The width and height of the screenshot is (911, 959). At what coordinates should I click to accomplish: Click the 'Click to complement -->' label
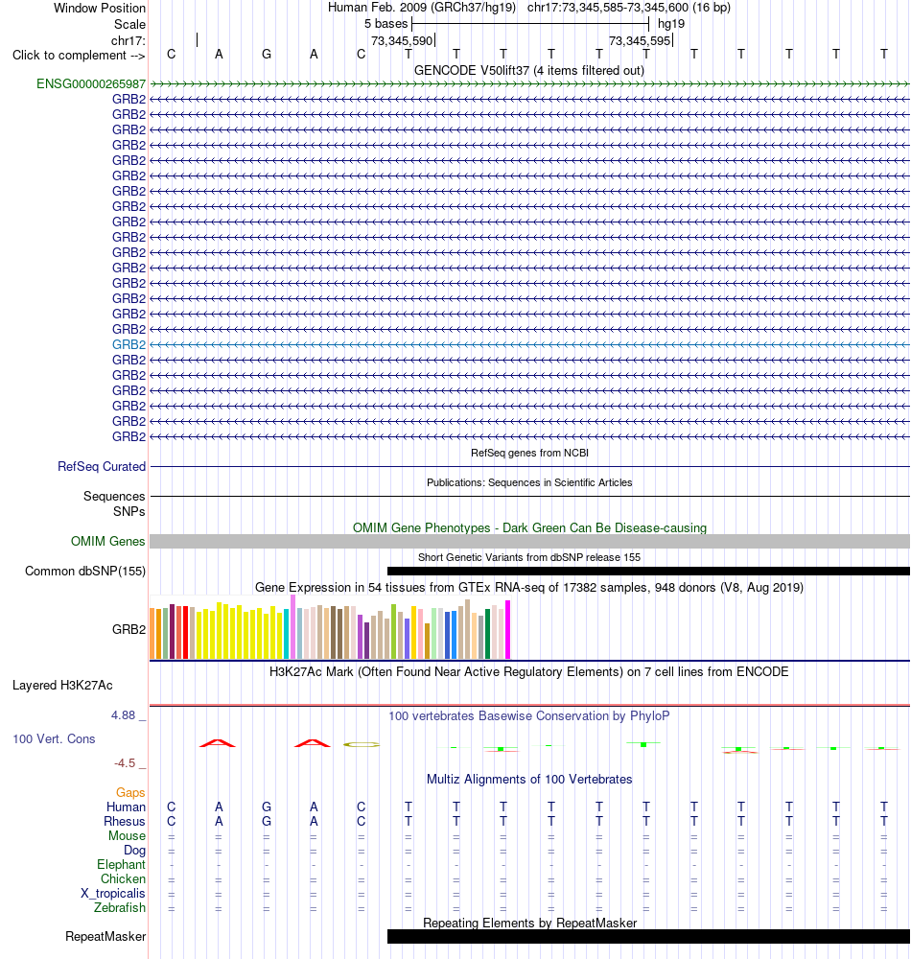(79, 56)
